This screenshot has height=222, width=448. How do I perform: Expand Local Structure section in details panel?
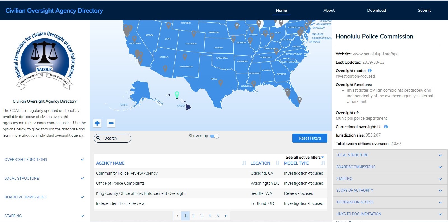(x=390, y=155)
